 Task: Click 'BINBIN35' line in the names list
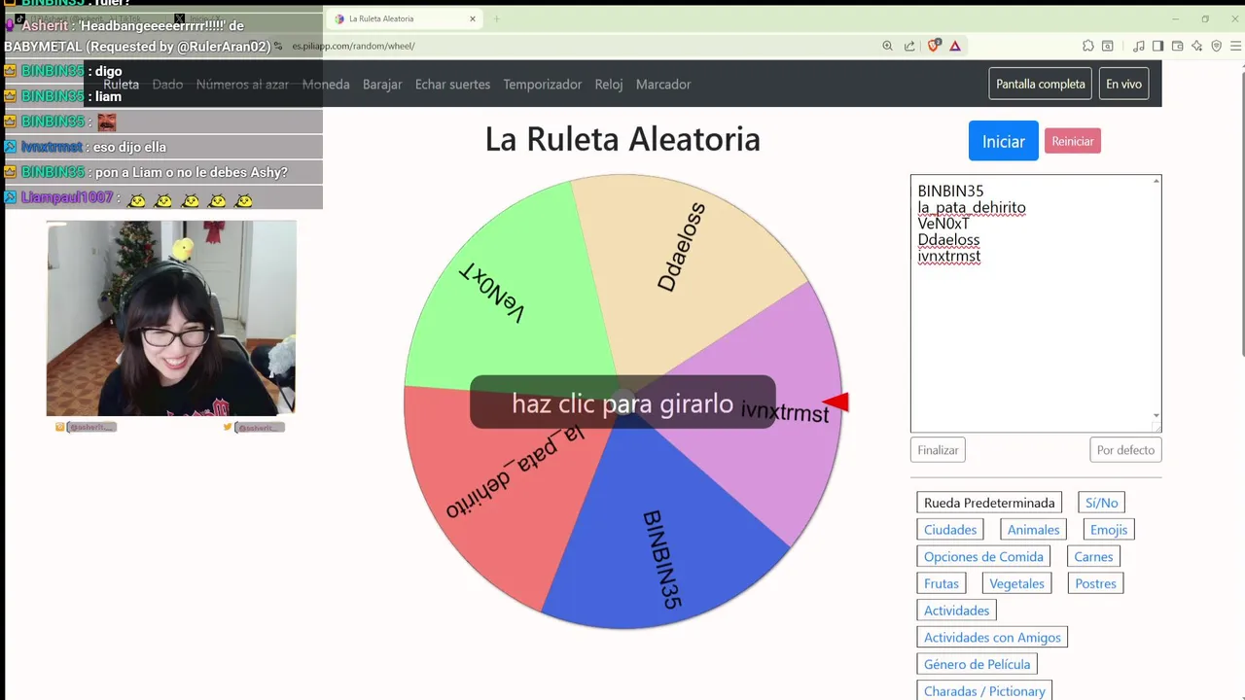click(950, 192)
